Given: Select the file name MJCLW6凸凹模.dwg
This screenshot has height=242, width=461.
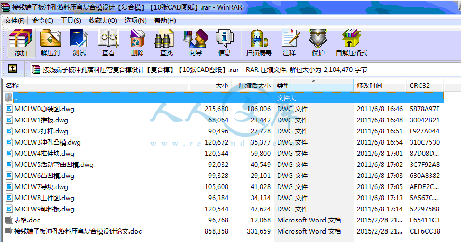Looking at the screenshot, I should pos(44,176).
